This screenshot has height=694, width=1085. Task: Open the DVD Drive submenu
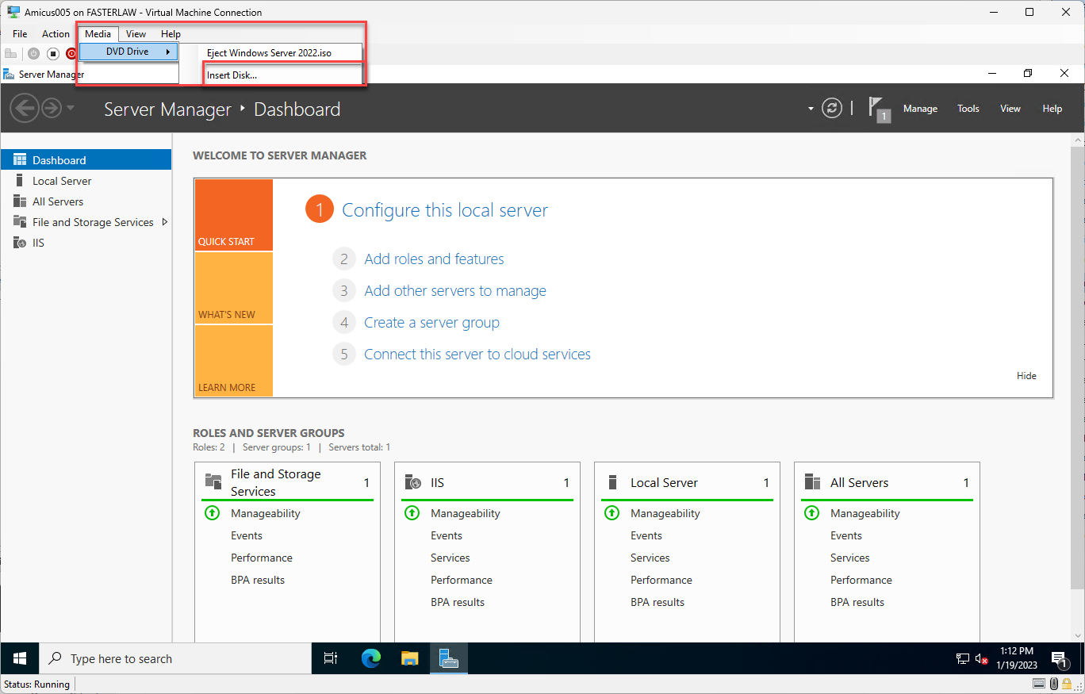point(128,52)
